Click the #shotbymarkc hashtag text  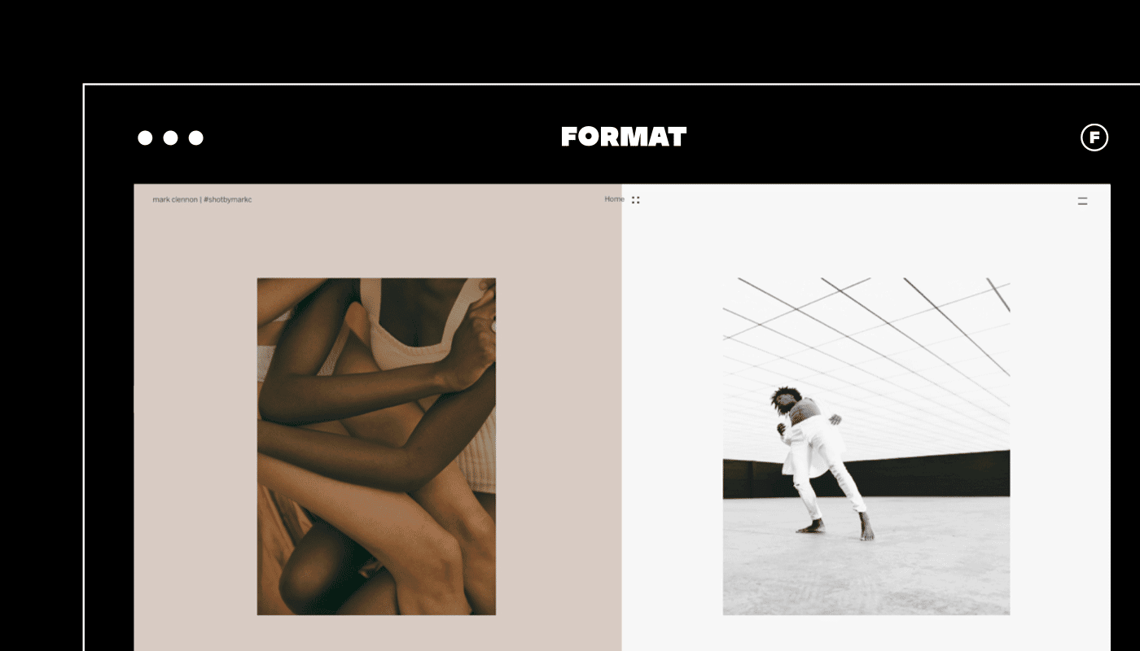228,199
